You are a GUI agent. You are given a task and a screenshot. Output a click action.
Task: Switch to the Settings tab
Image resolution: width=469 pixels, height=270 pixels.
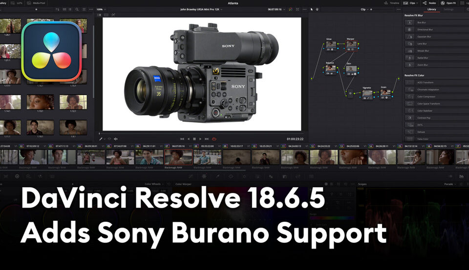[448, 9]
